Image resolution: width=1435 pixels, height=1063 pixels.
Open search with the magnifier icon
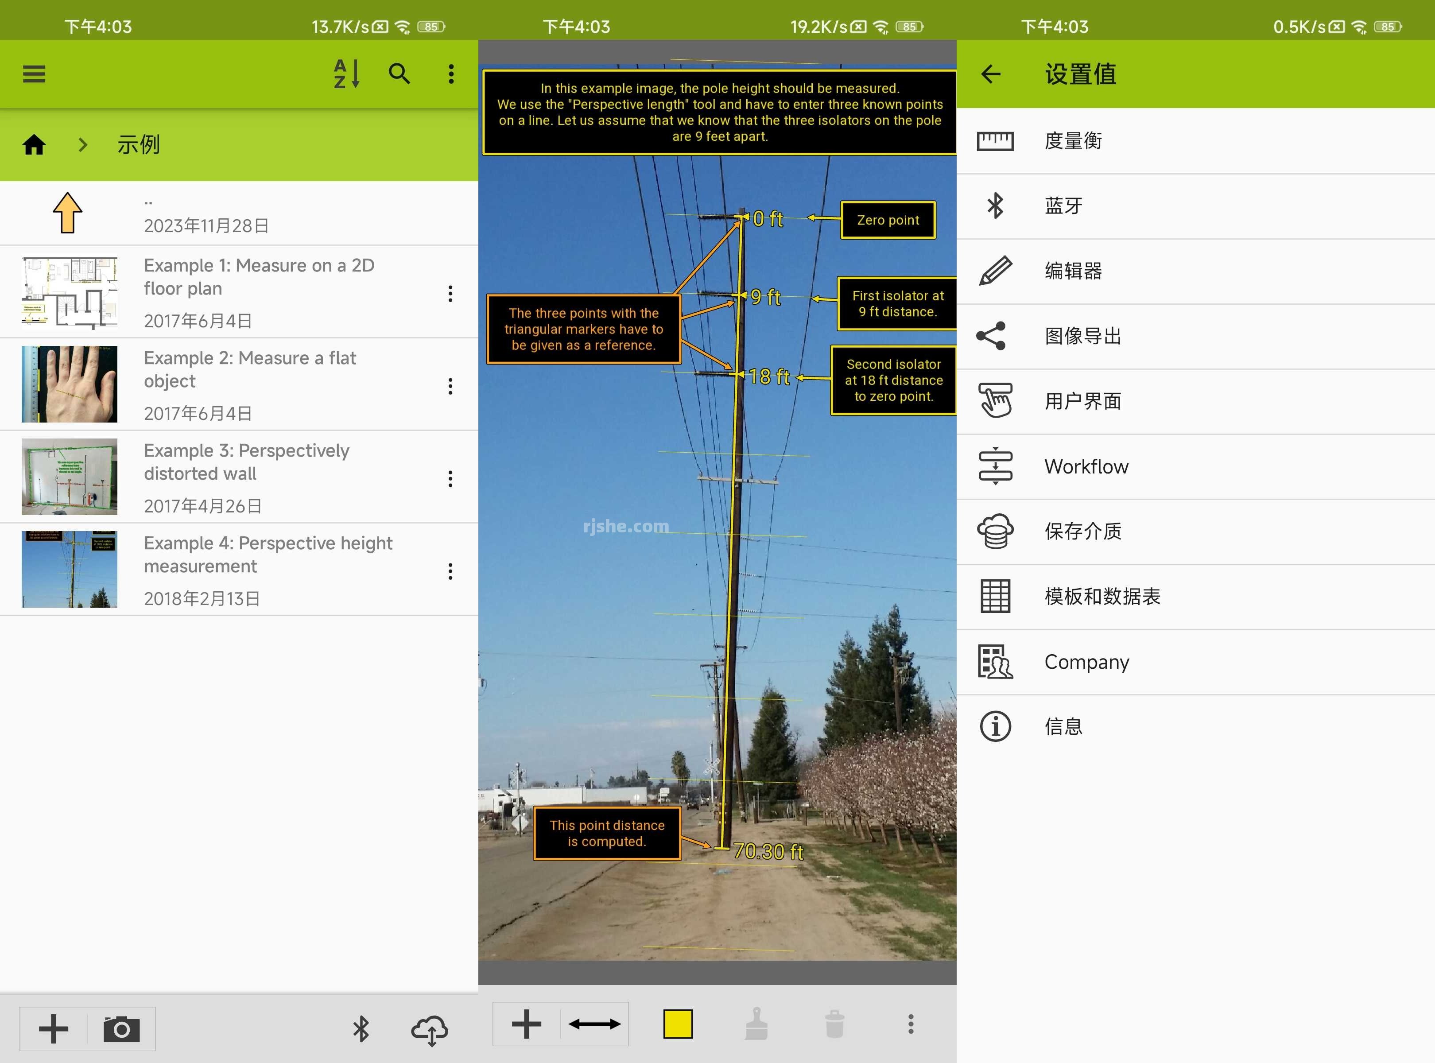(399, 74)
